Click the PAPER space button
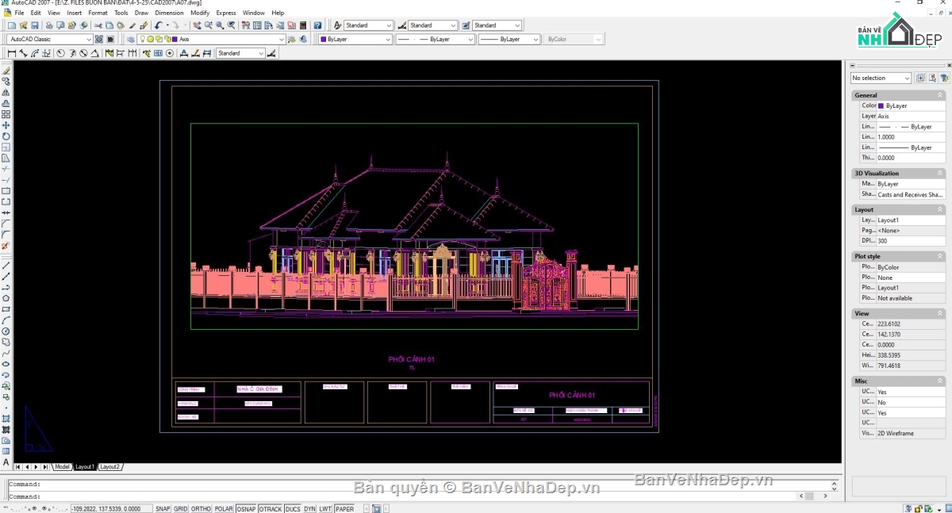This screenshot has height=513, width=952. pos(345,508)
